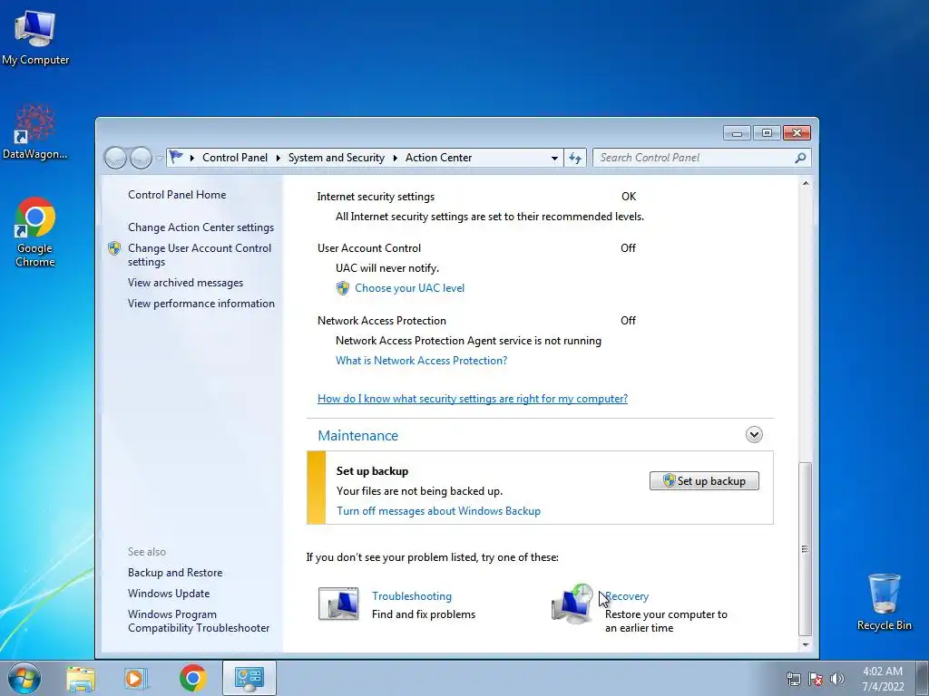
Task: Open Action Center flag tray icon
Action: [816, 679]
